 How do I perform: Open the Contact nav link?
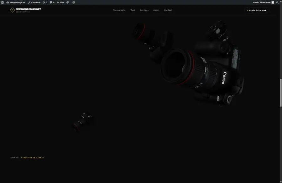pos(168,10)
